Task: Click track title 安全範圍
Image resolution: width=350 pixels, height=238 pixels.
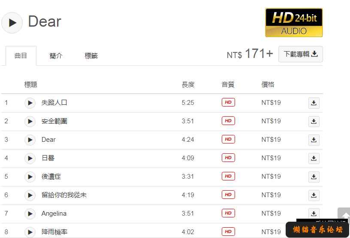Action: (54, 121)
